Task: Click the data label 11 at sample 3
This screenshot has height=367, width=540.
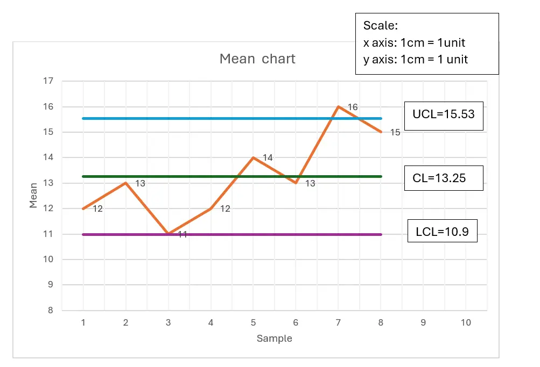Action: (x=183, y=235)
